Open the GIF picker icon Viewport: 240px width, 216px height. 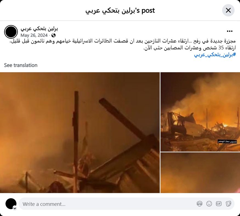(x=219, y=204)
